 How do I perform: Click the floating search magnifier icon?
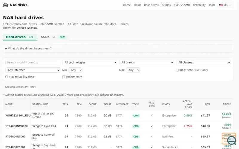point(231,140)
